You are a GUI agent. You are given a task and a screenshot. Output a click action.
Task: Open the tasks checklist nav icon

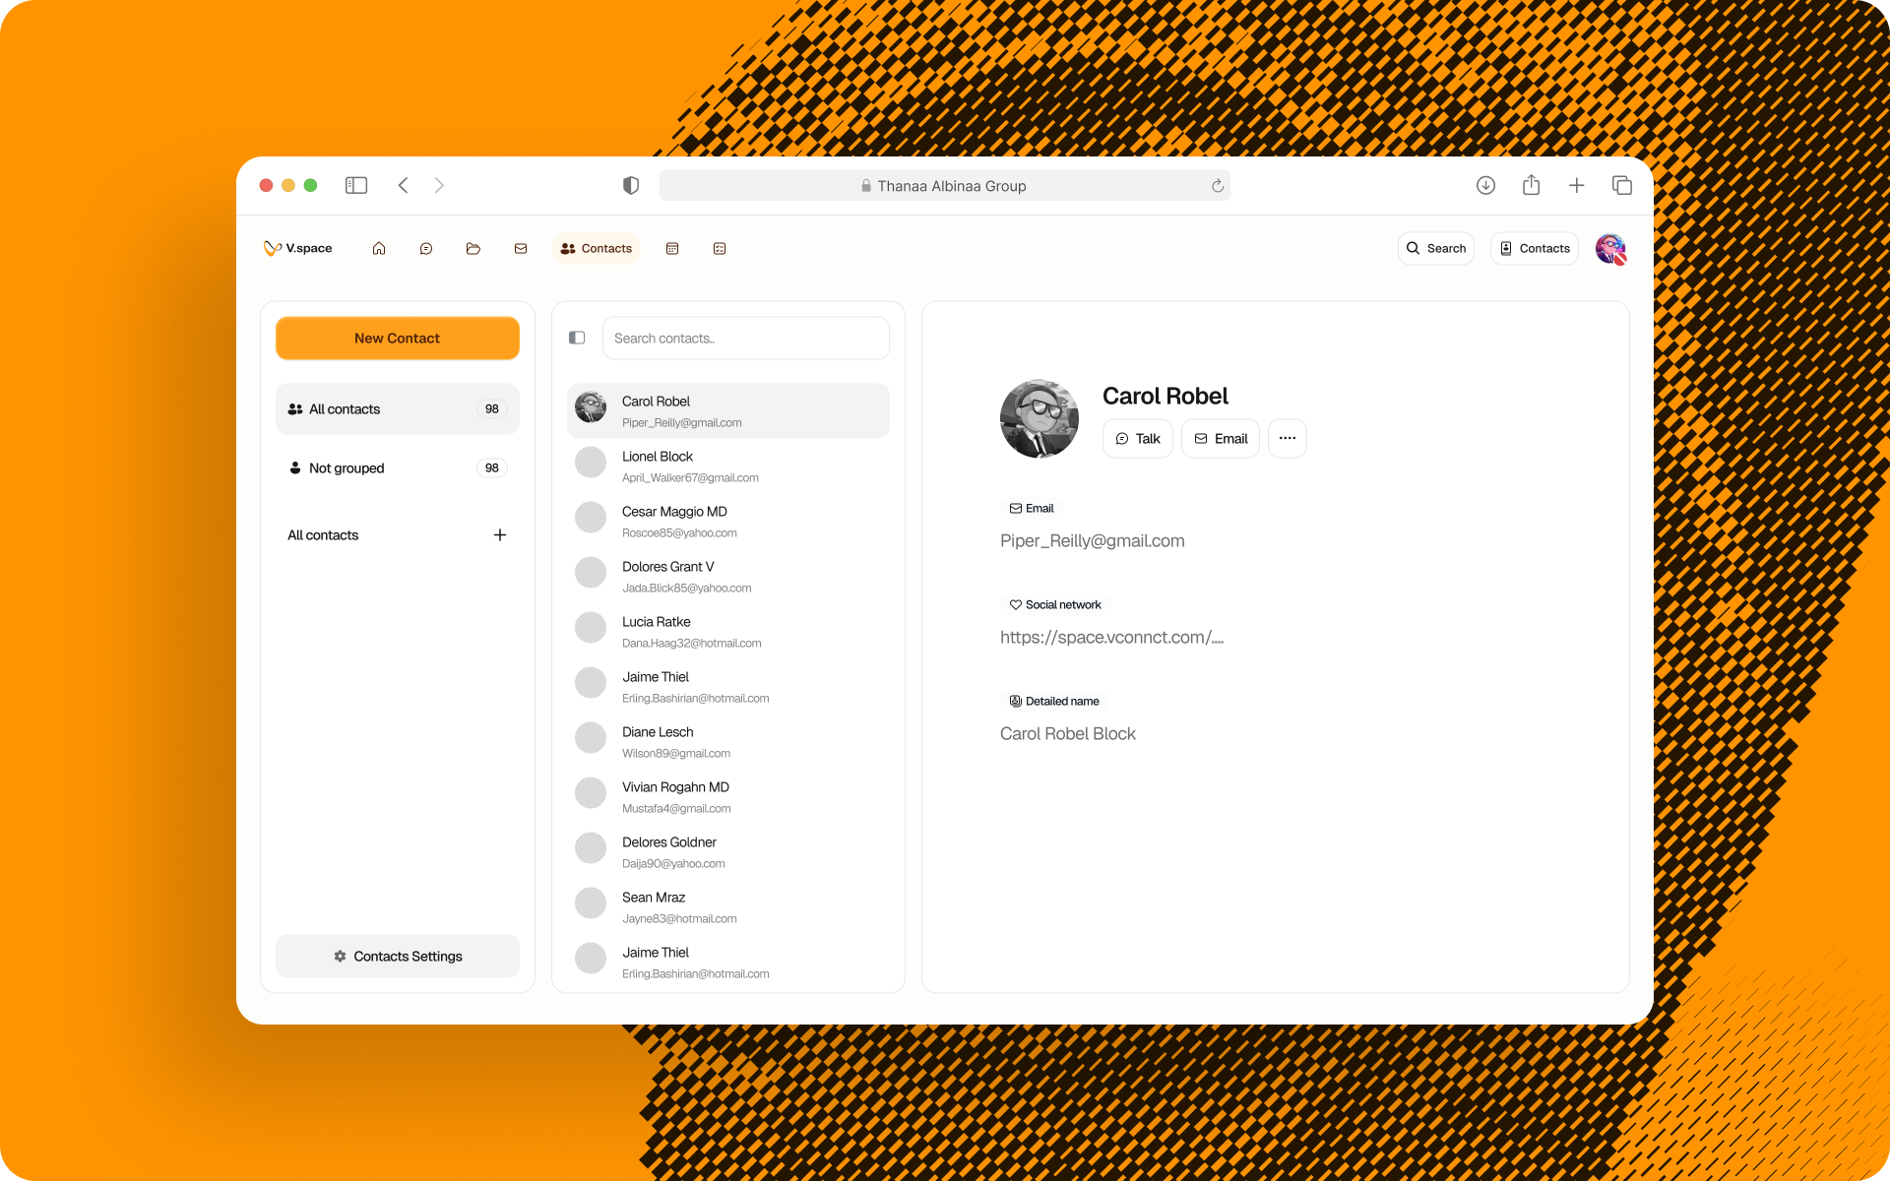point(720,249)
